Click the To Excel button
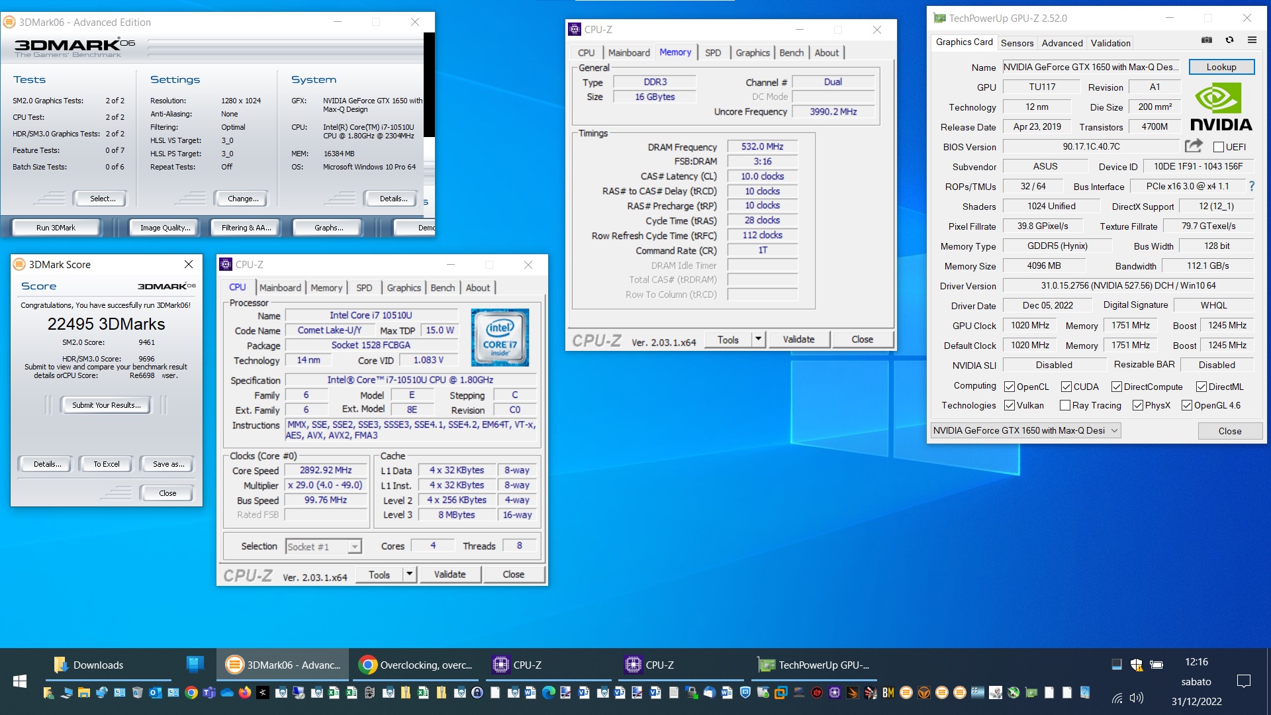Viewport: 1271px width, 715px height. [x=106, y=464]
